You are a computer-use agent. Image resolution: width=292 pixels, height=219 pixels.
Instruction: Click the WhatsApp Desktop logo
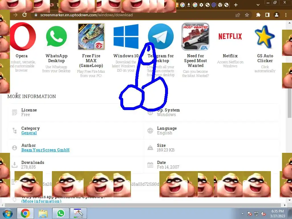click(56, 36)
